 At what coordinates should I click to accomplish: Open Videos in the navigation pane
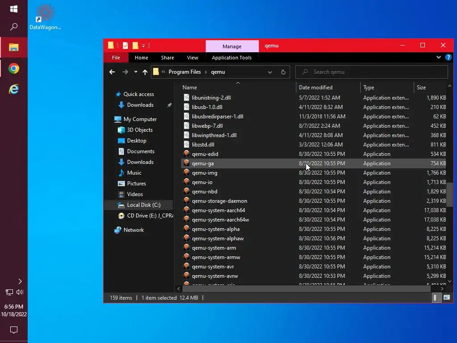click(x=135, y=194)
